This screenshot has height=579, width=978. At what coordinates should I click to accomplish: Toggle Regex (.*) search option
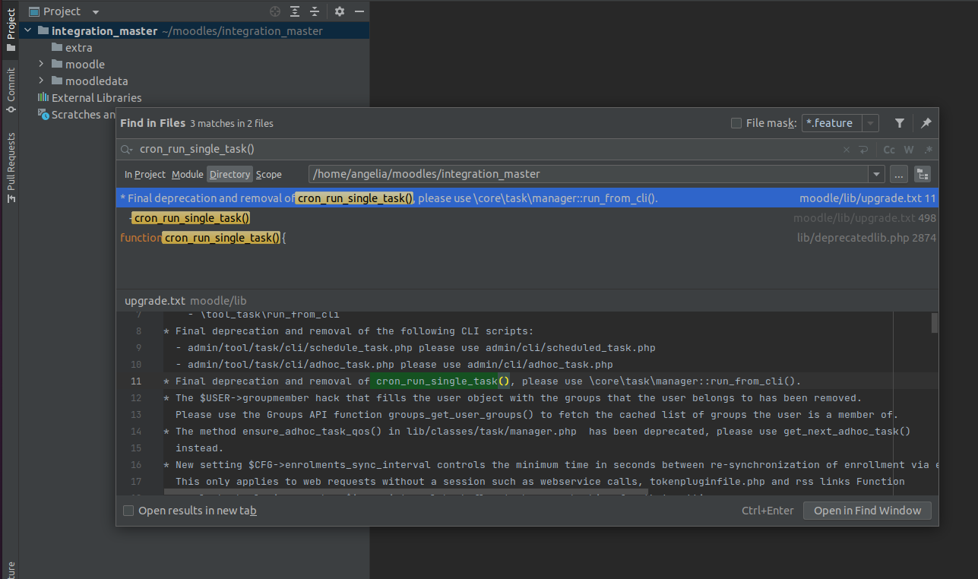928,150
